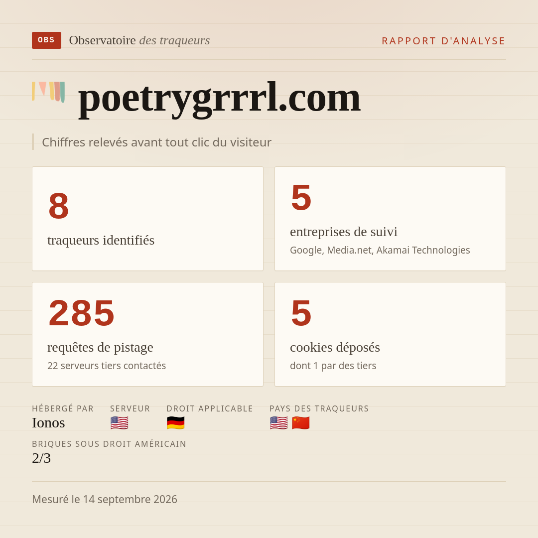Screen dimensions: 538x538
Task: Click 'Google, Media.net, Akamai Technologies' text
Action: coord(380,250)
